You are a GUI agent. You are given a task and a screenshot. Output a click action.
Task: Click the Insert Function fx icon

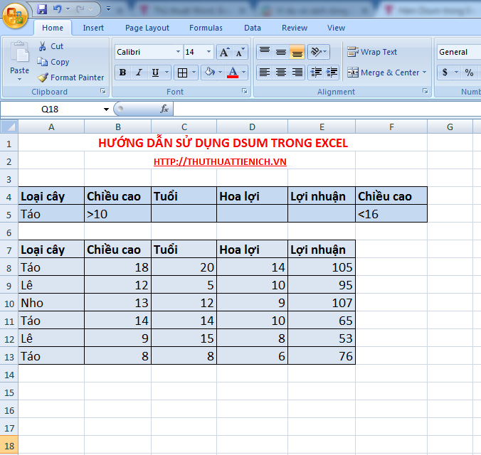click(x=164, y=109)
